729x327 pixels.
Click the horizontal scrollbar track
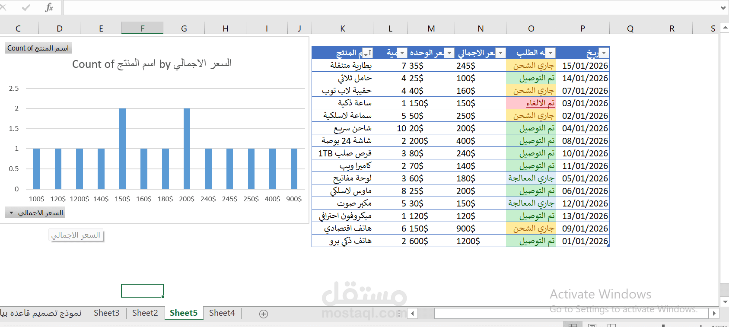[x=571, y=313]
